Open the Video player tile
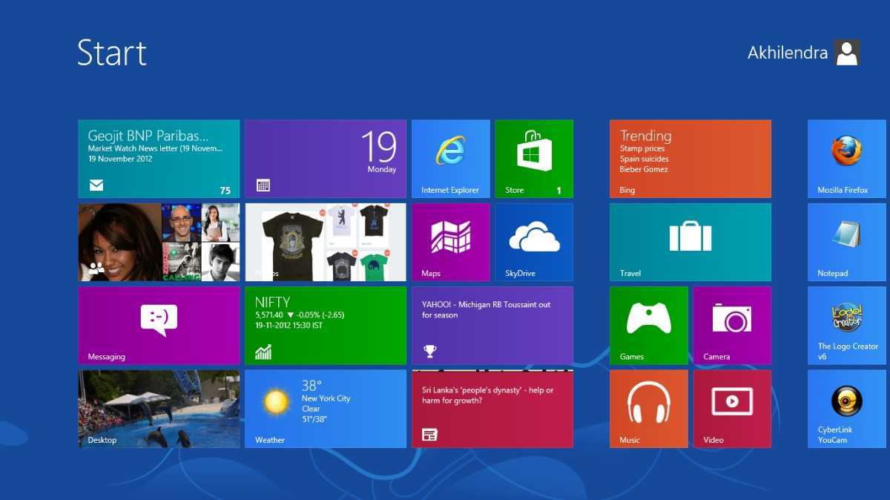The height and width of the screenshot is (500, 890). [x=732, y=408]
